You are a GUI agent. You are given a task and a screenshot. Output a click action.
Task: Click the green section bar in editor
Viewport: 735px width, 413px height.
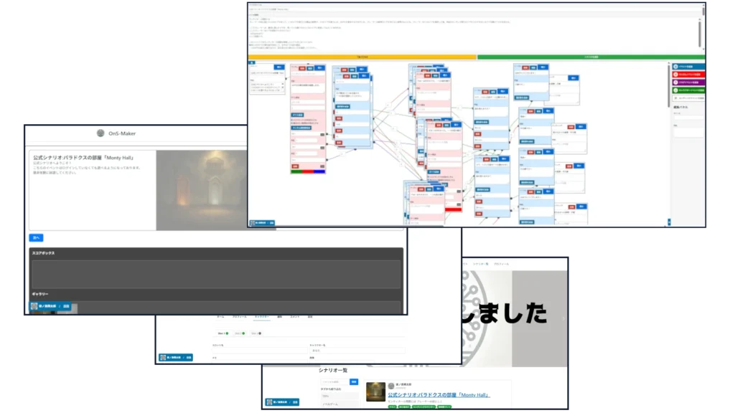[589, 57]
